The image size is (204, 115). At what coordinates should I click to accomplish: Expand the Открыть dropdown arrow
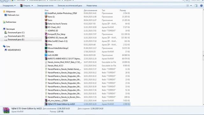coord(32,6)
